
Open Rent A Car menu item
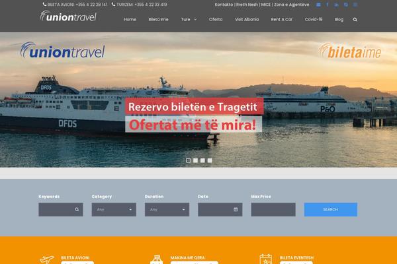click(x=282, y=19)
